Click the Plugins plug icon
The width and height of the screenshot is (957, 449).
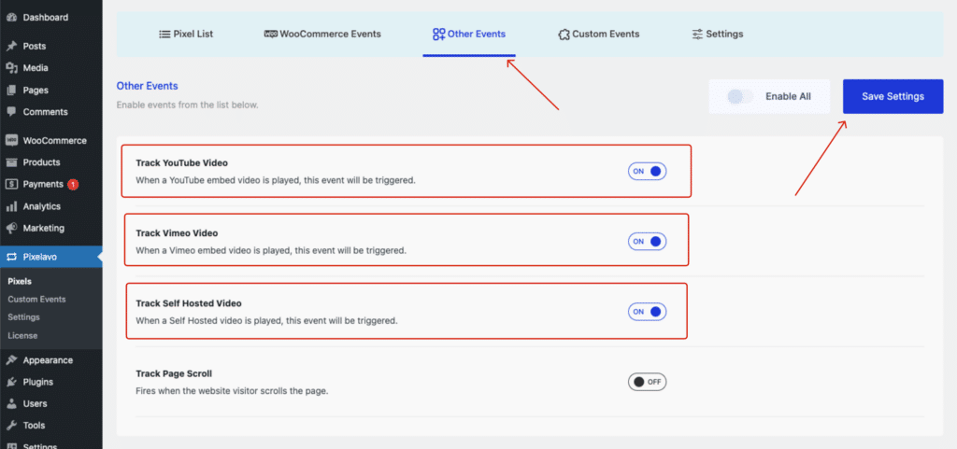(11, 382)
